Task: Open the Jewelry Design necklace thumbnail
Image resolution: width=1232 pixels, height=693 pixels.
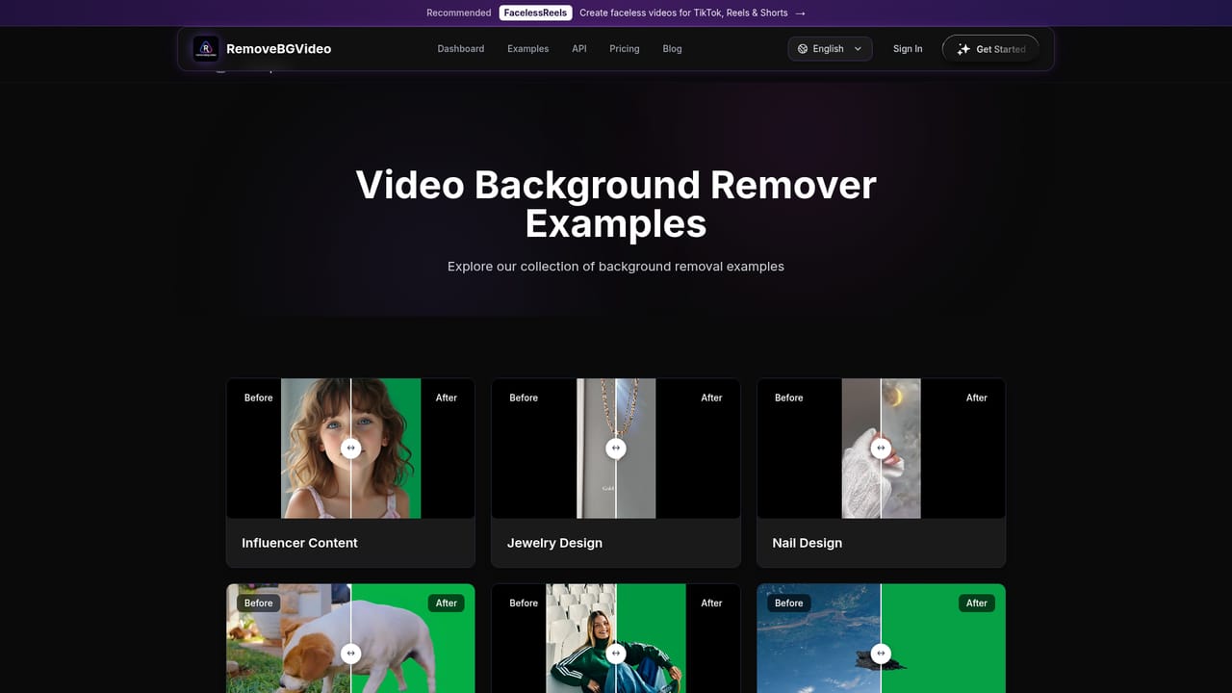Action: (616, 449)
